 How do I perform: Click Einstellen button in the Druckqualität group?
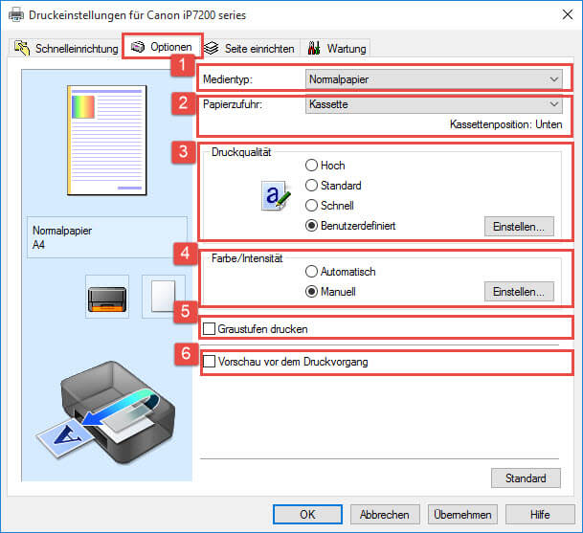point(519,227)
